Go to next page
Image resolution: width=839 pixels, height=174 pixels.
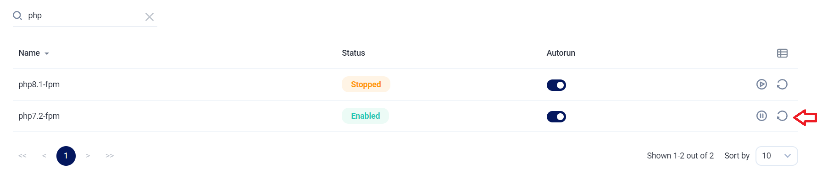[x=88, y=156]
